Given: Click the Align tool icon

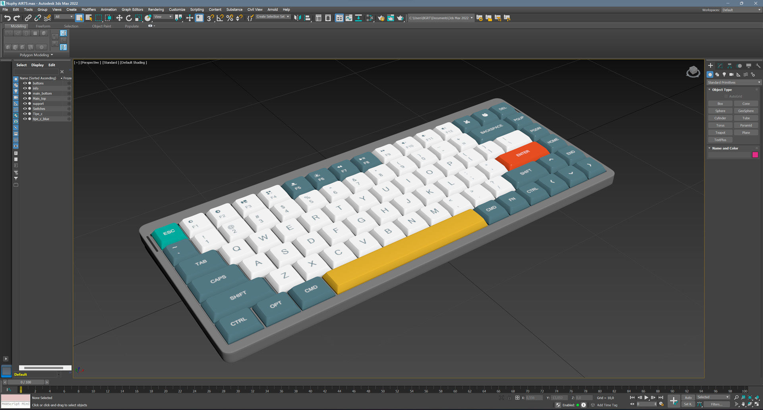Looking at the screenshot, I should tap(307, 18).
